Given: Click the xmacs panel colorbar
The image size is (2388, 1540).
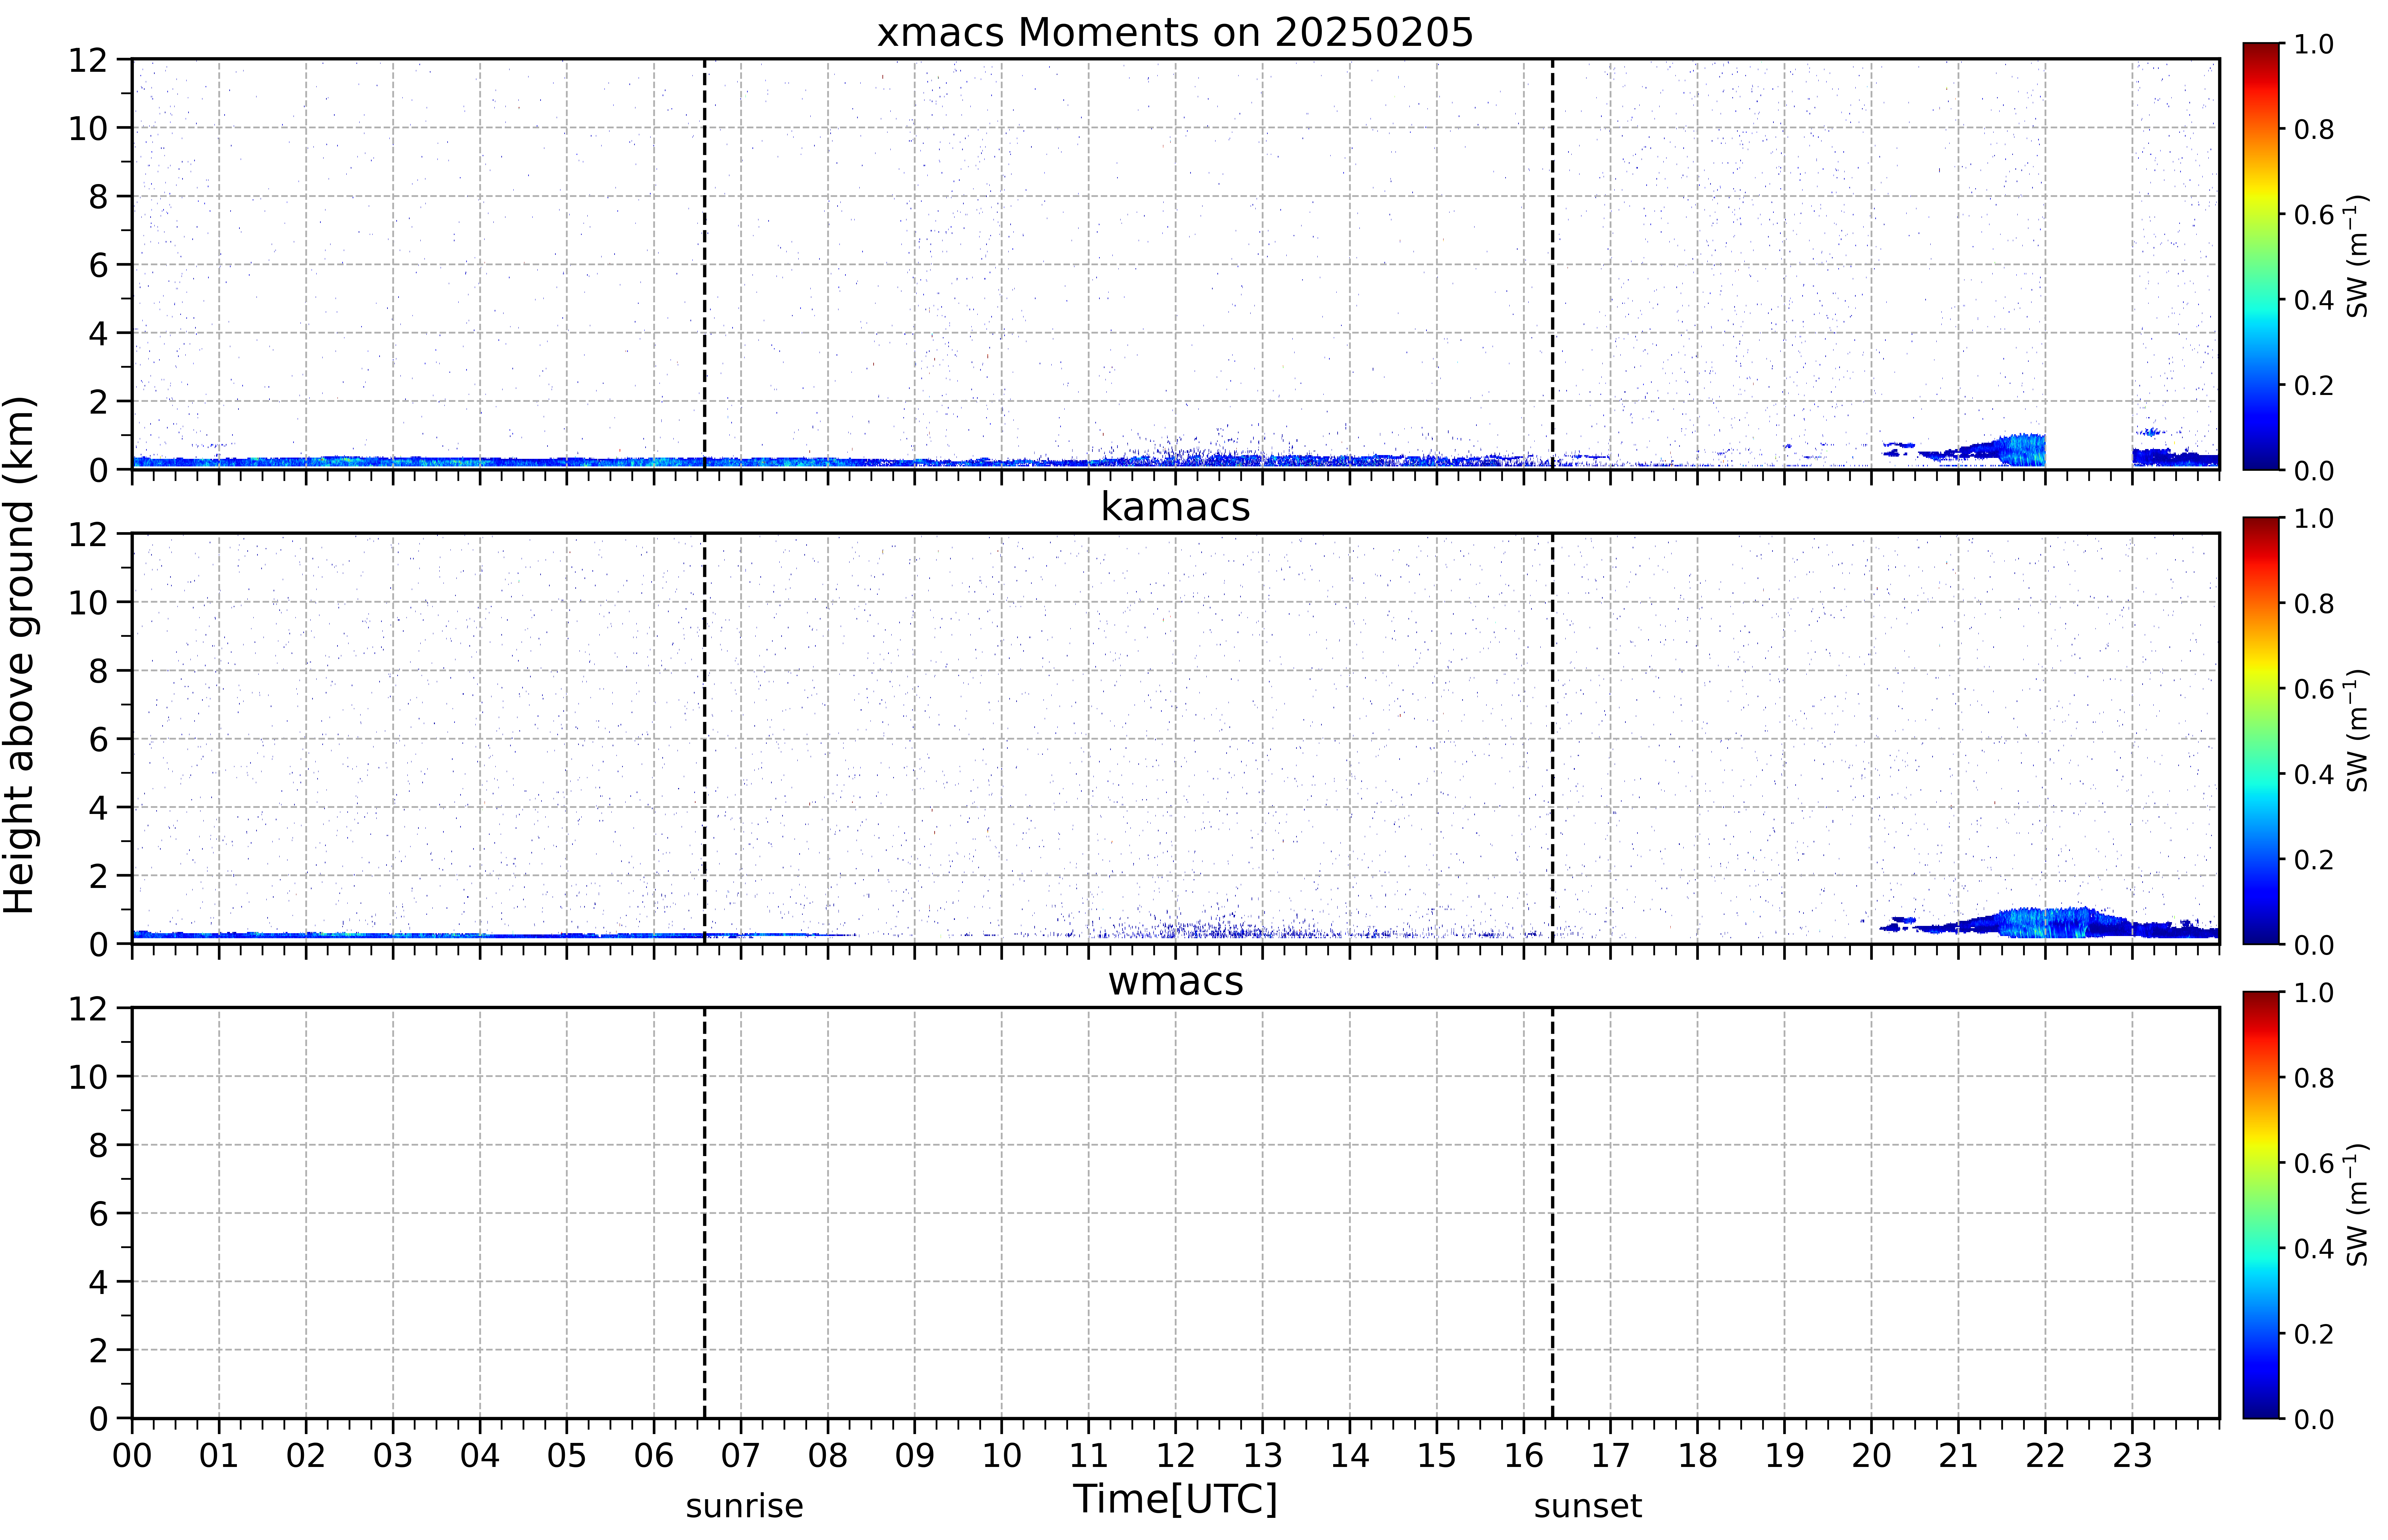Looking at the screenshot, I should 2261,256.
